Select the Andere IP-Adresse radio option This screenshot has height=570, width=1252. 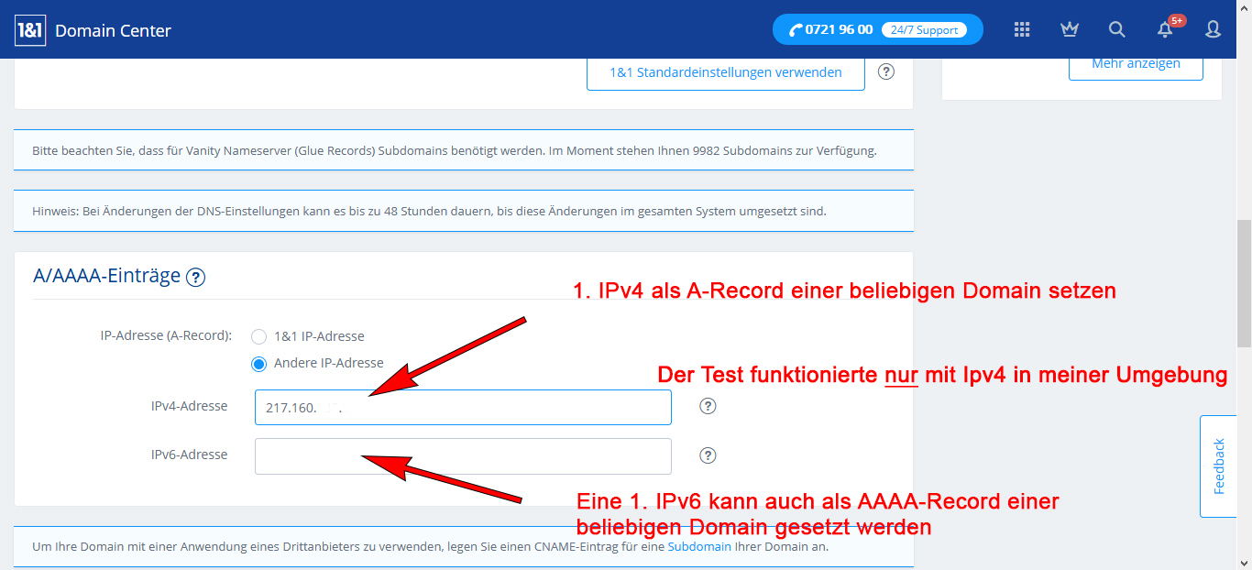[258, 364]
